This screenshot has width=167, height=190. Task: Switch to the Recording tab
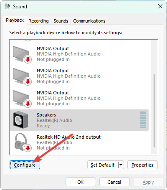point(38,21)
